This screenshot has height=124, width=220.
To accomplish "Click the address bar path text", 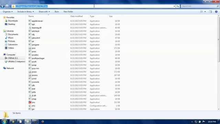I will (x=32, y=6).
